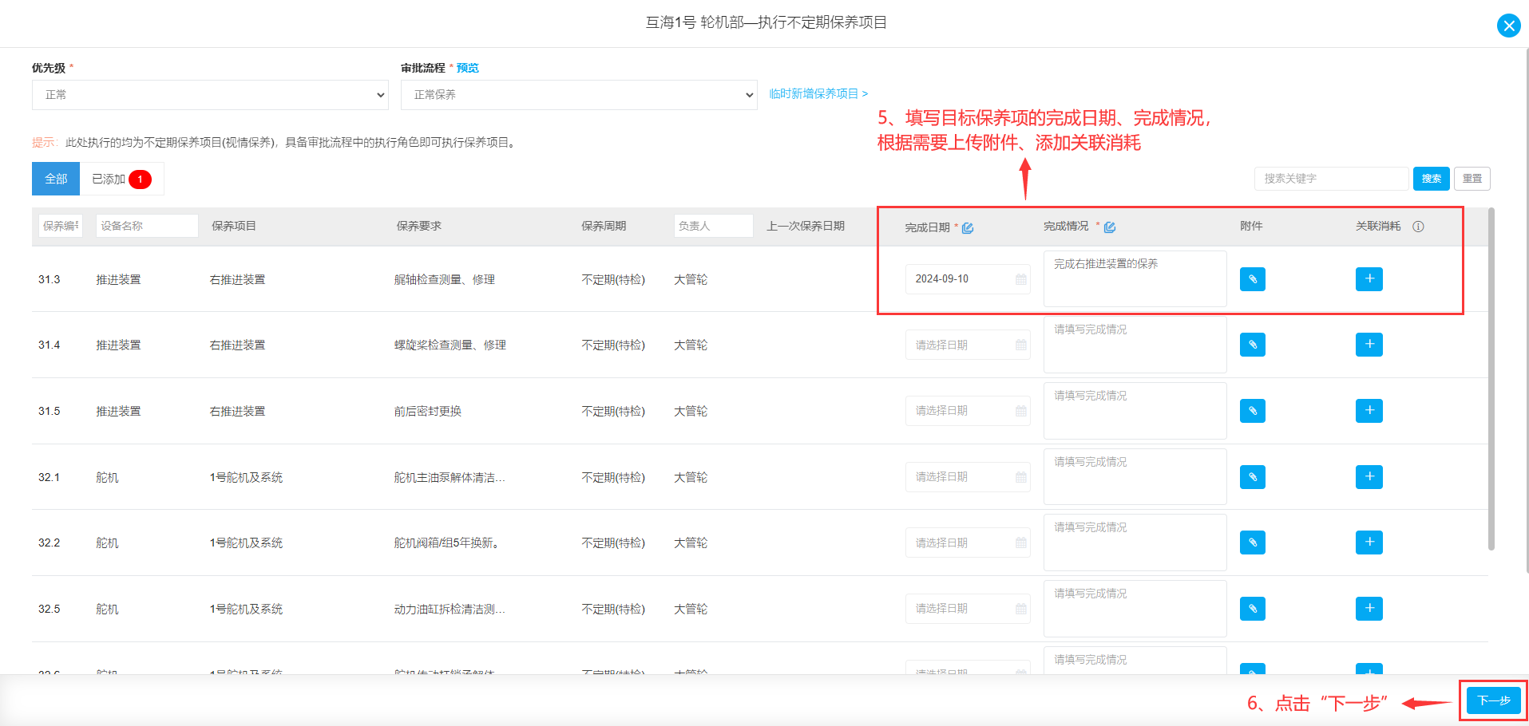Open the 临时新增保养项目 link
Viewport: 1529px width, 726px height.
(818, 93)
